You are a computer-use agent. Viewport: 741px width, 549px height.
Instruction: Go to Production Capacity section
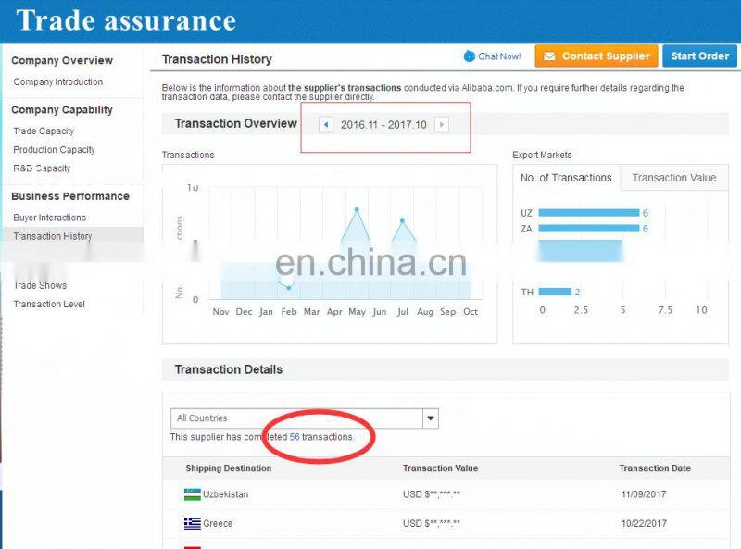54,150
